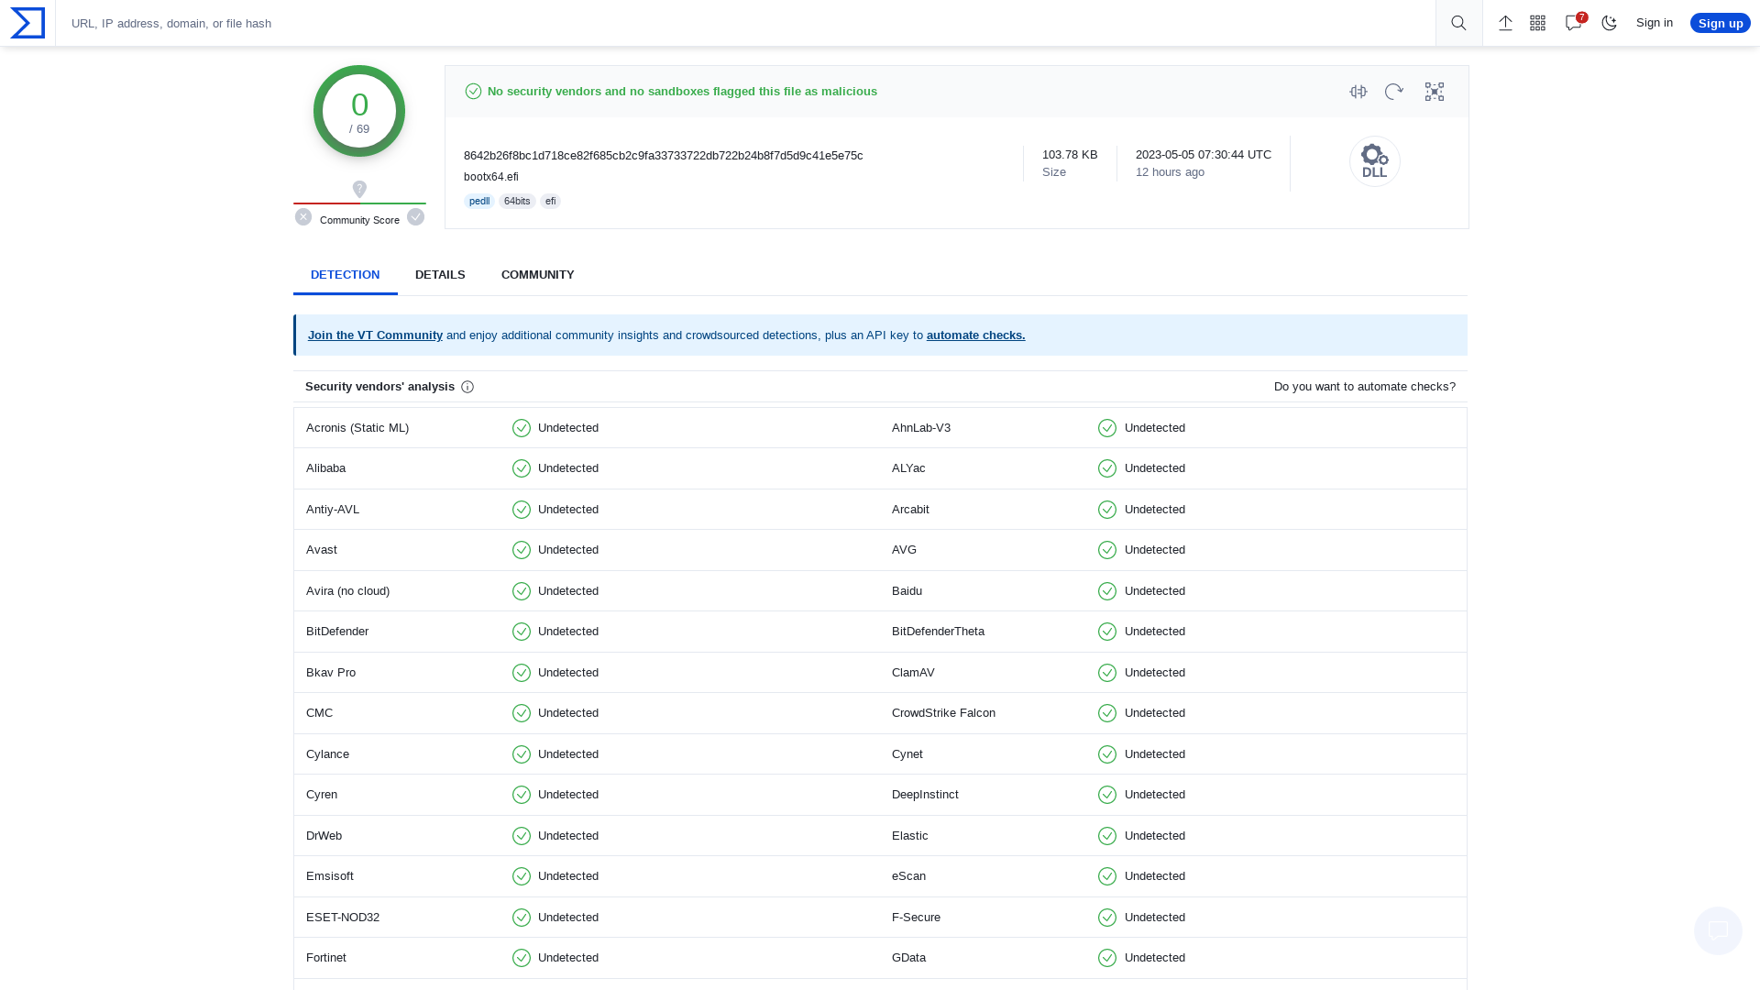
Task: Click the CMC vendor name
Action: tap(319, 713)
